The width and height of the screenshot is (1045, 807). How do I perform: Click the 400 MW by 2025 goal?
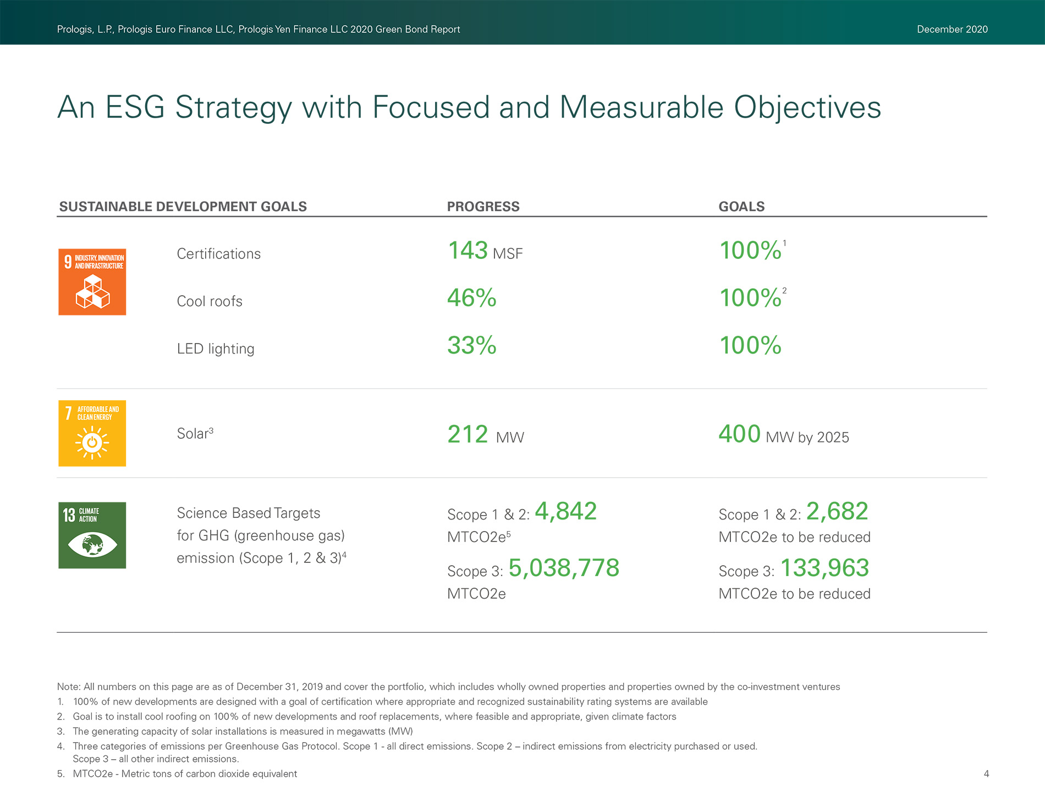[x=783, y=435]
